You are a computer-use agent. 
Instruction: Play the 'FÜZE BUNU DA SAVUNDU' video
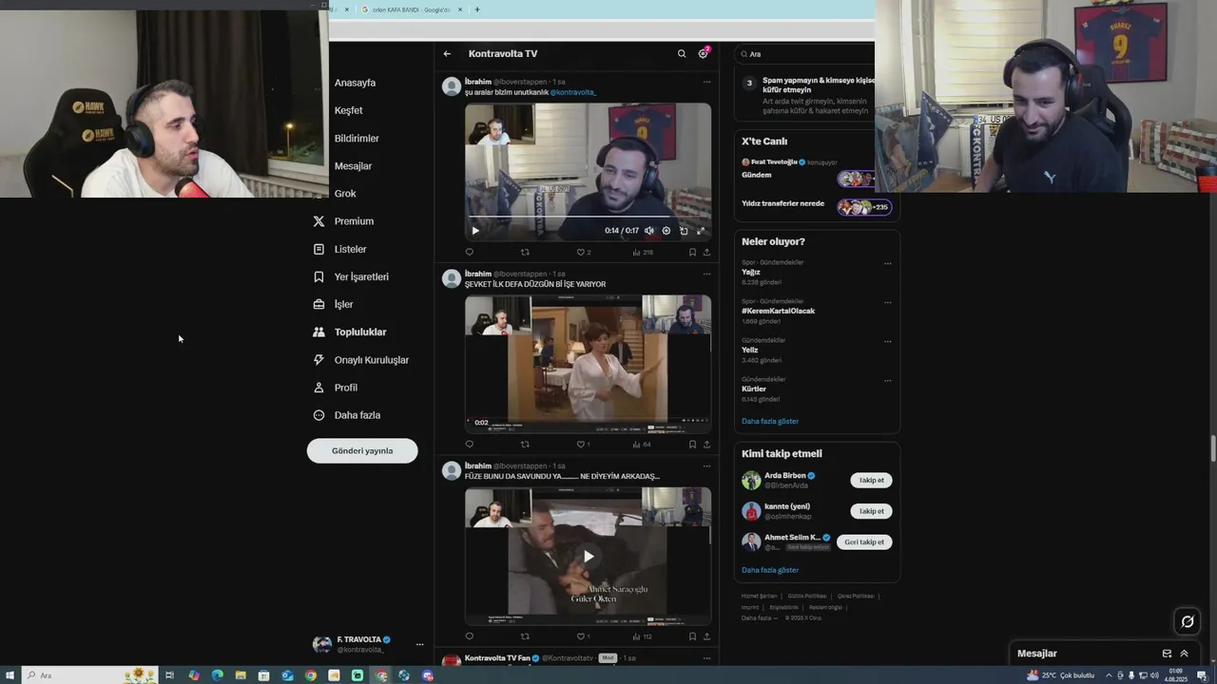588,557
